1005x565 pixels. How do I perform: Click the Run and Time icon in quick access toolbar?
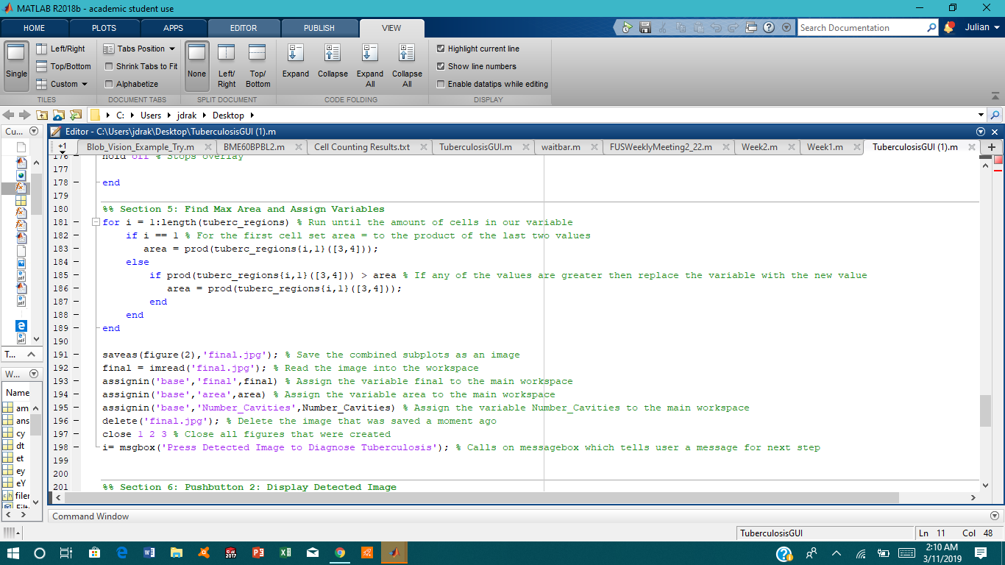pyautogui.click(x=627, y=28)
